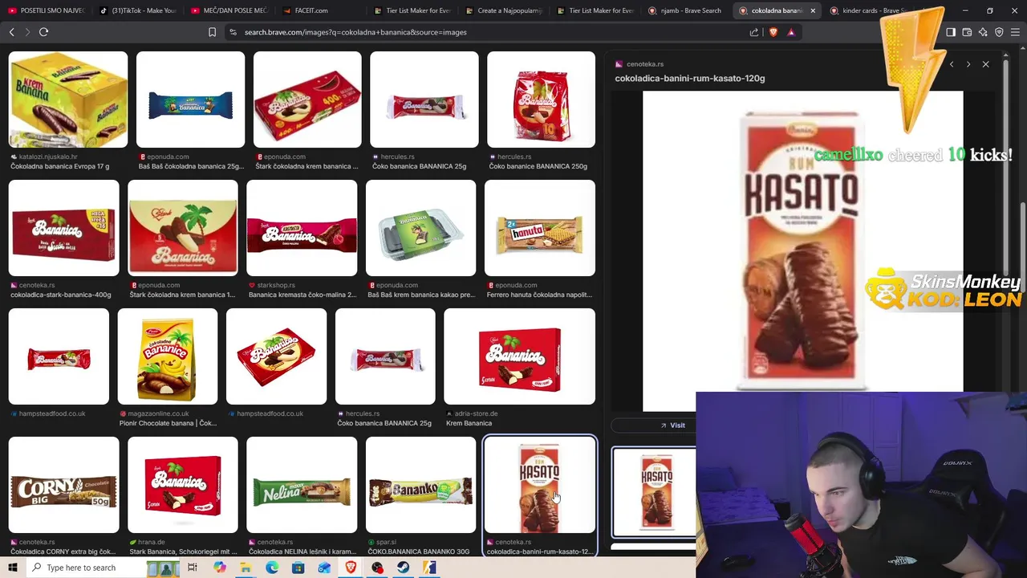1027x578 pixels.
Task: Show previous image in preview panel
Action: pyautogui.click(x=952, y=64)
